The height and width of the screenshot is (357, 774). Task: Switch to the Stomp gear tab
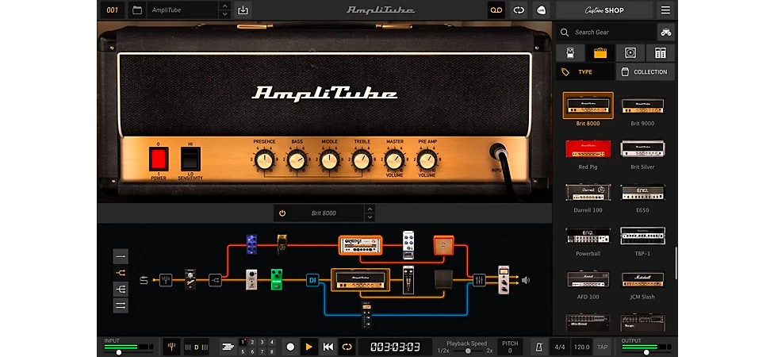pos(570,53)
